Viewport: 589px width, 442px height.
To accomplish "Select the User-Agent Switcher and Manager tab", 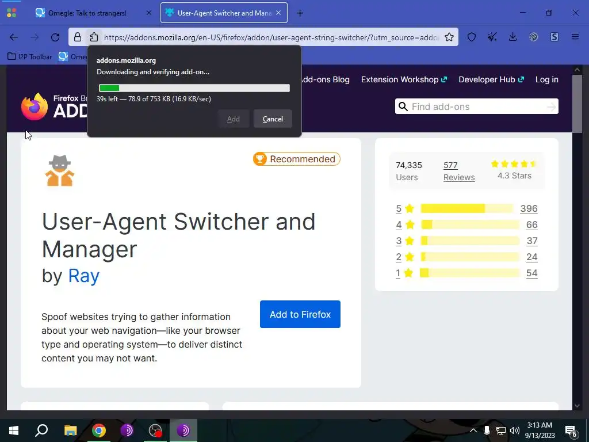I will (x=224, y=13).
